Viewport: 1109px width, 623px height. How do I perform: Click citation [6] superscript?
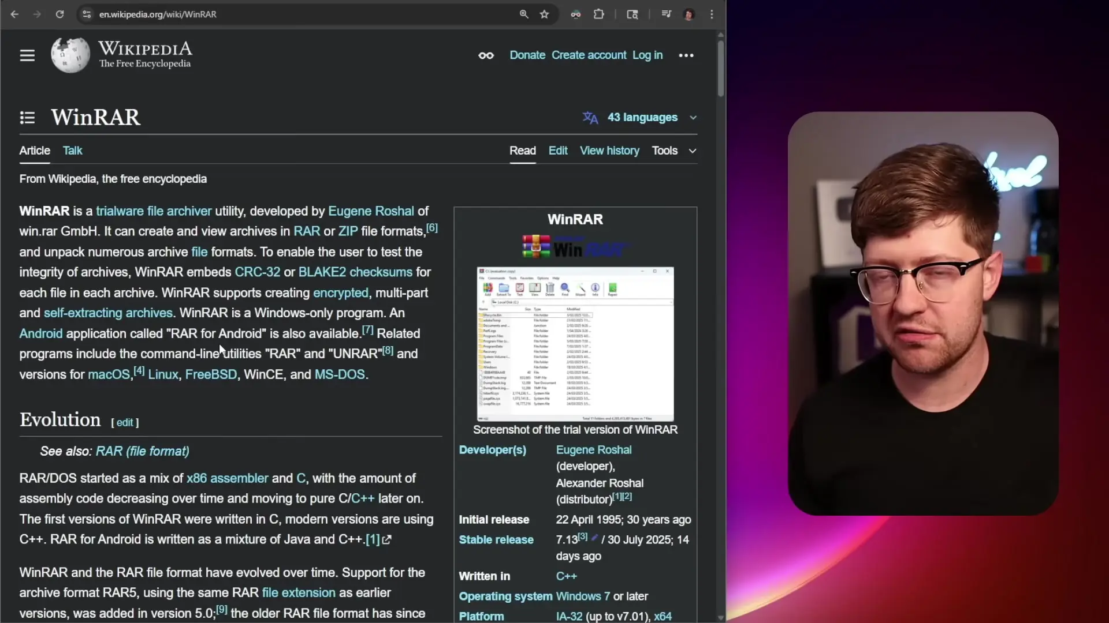[432, 228]
